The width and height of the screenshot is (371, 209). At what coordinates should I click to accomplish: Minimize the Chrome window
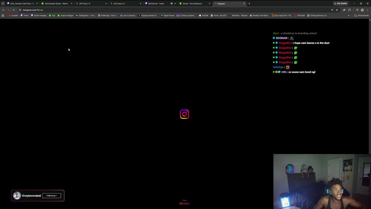[354, 3]
